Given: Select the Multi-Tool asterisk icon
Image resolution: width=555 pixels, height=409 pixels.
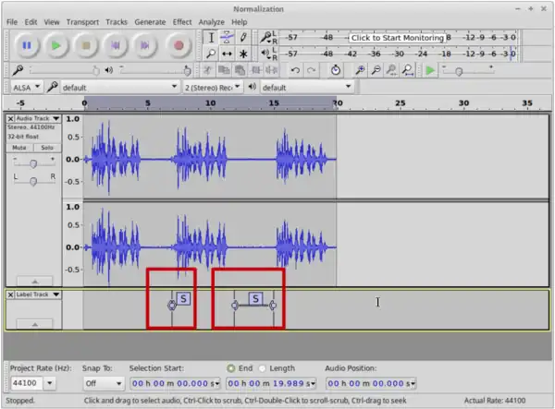Looking at the screenshot, I should [243, 54].
